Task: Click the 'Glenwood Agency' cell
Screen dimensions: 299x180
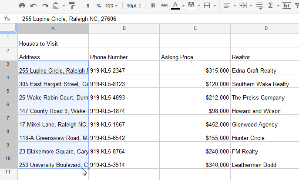Action: 265,122
